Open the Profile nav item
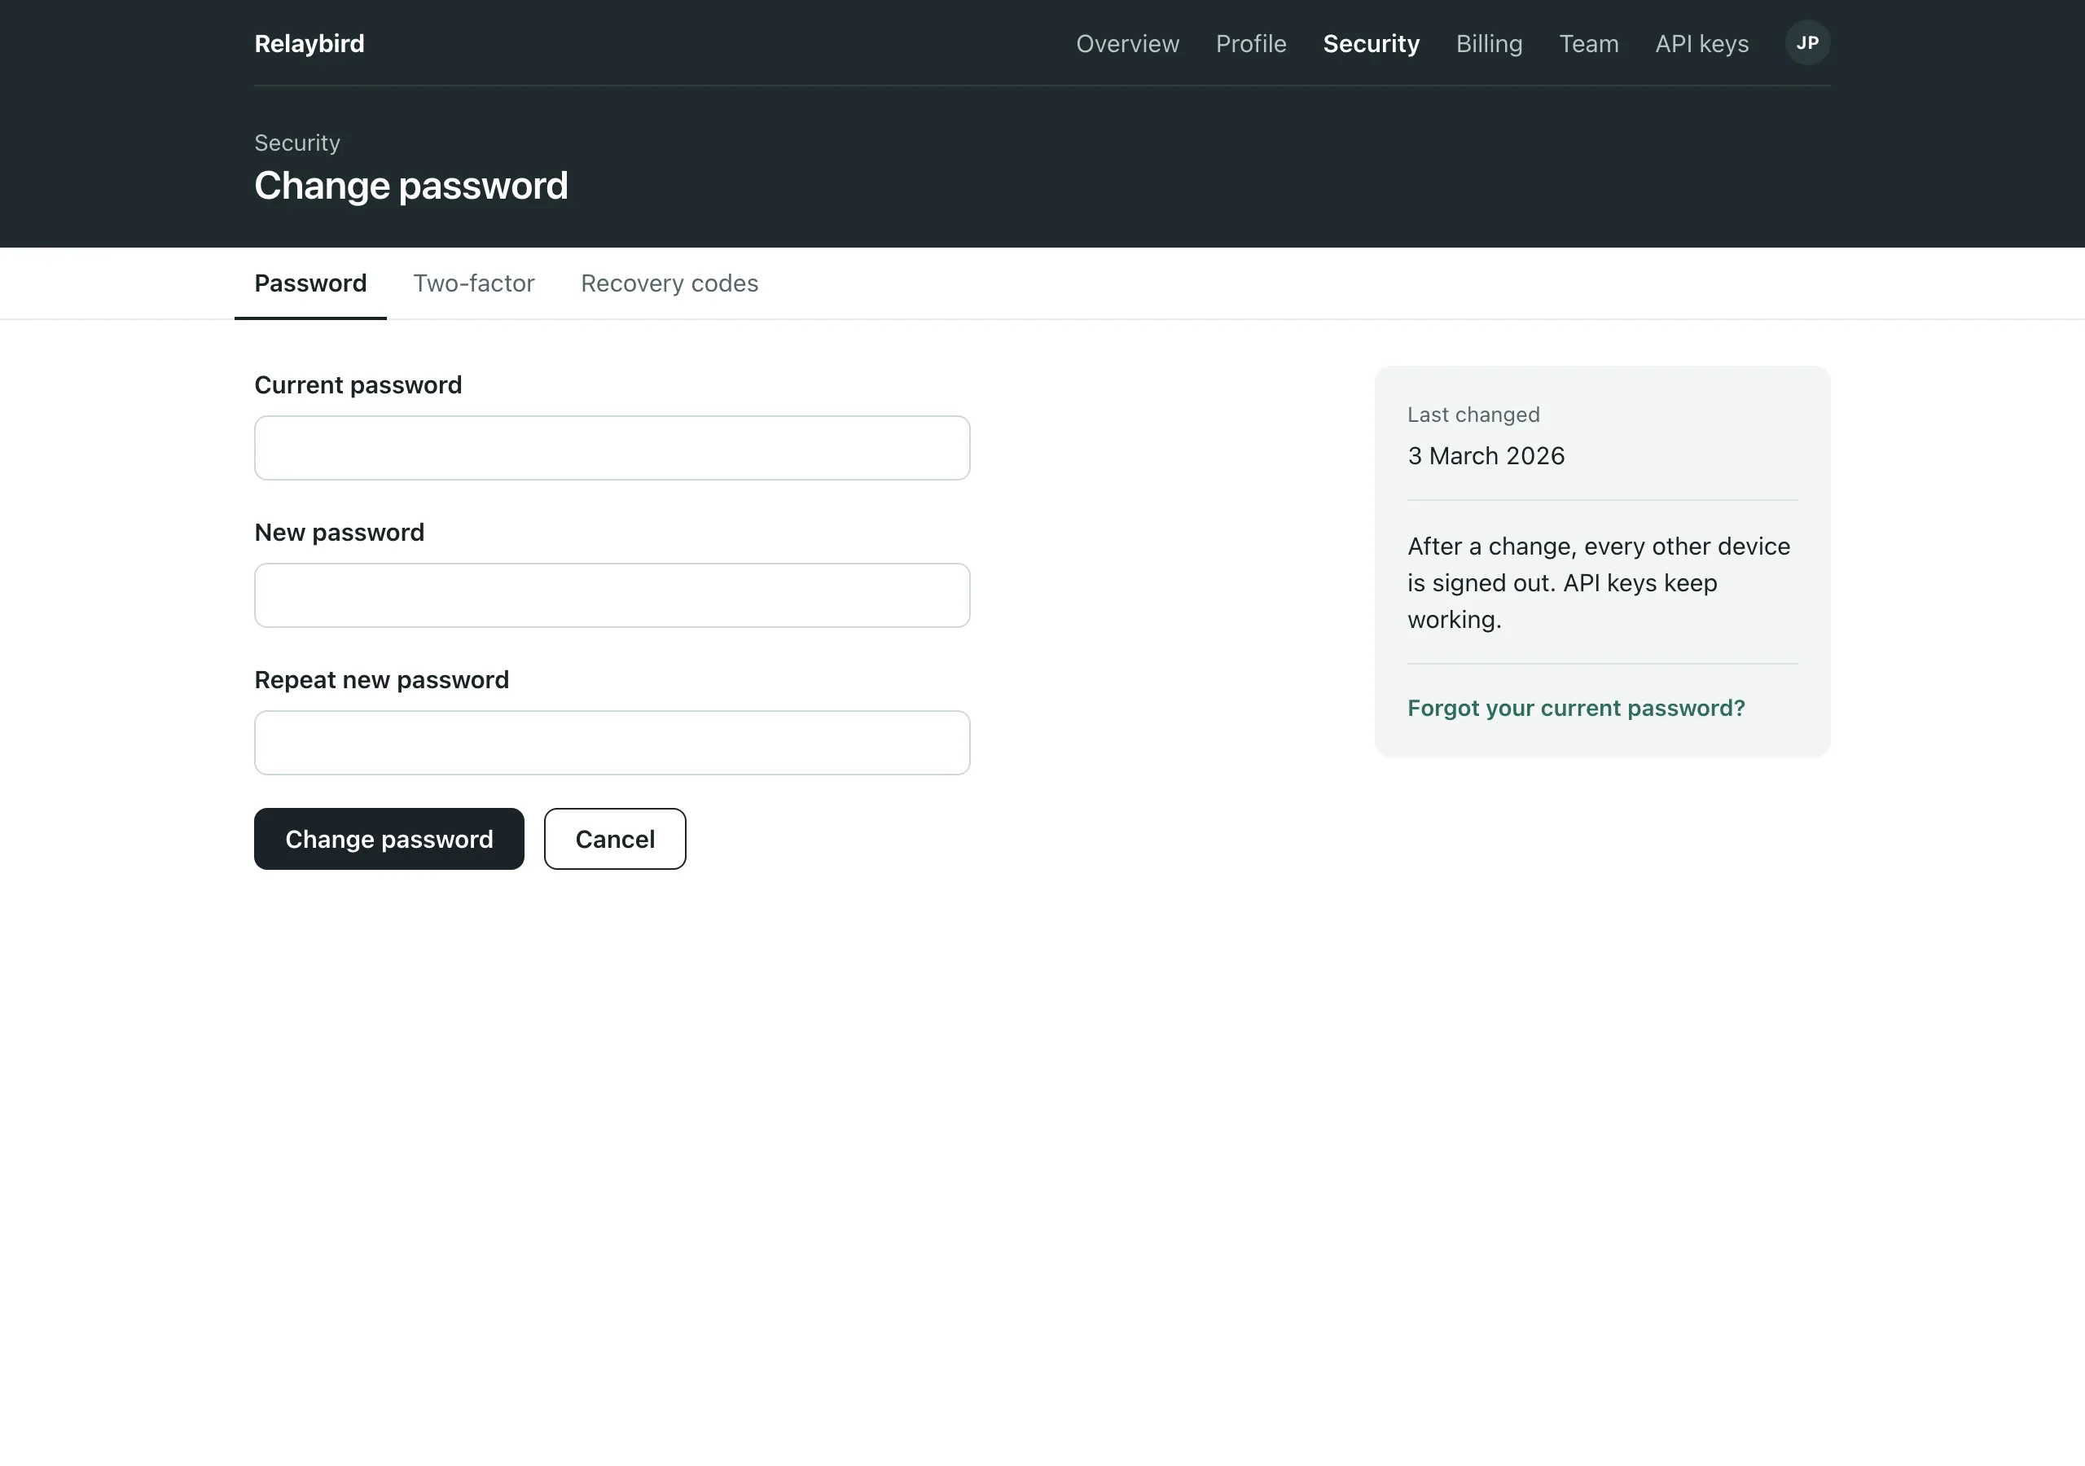Image resolution: width=2085 pixels, height=1466 pixels. (x=1251, y=44)
